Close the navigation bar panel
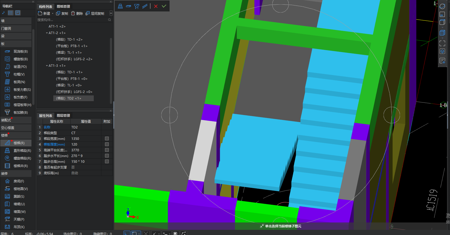The image size is (450, 235). pyautogui.click(x=33, y=2)
